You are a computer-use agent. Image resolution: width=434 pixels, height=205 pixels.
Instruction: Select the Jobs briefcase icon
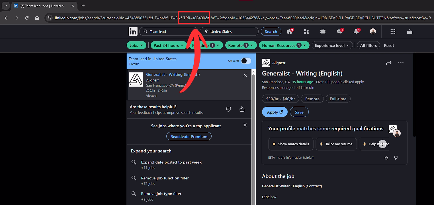323,31
